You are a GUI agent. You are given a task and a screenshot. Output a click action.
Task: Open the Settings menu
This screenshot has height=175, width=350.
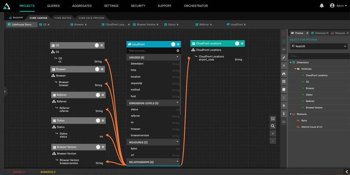(x=111, y=6)
